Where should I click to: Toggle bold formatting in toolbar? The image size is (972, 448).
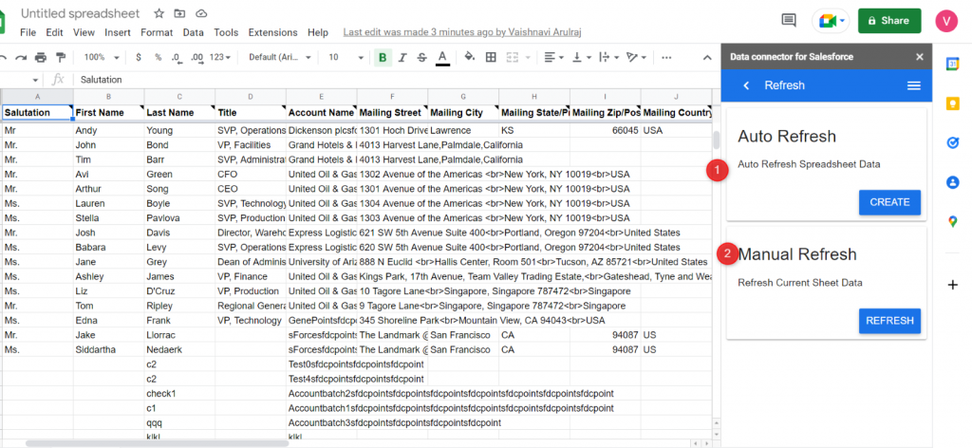click(383, 58)
